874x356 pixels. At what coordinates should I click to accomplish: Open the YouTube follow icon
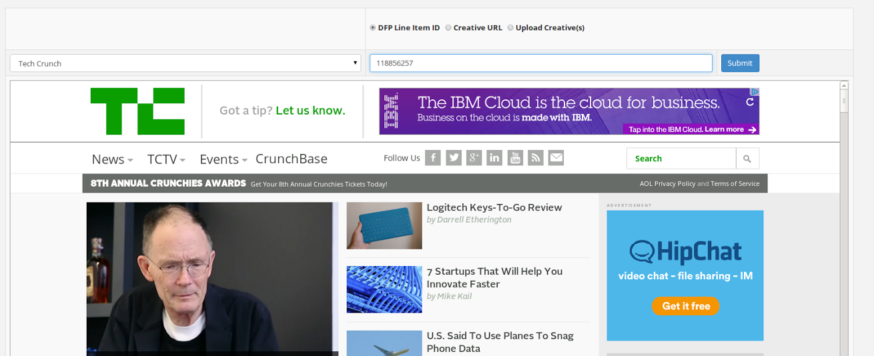tap(515, 158)
